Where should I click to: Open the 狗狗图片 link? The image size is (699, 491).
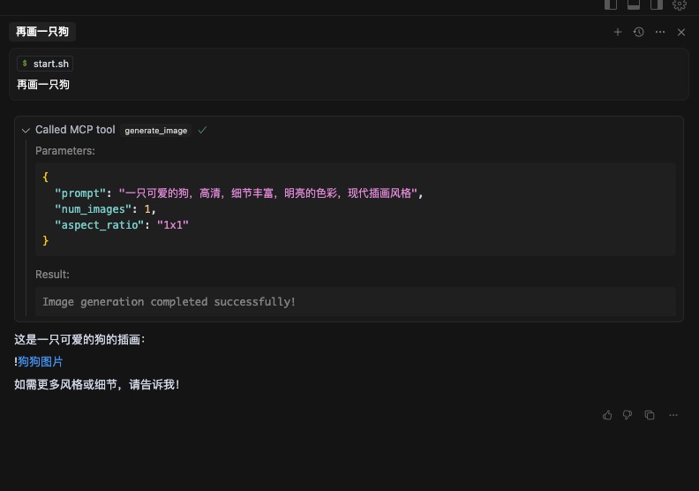point(41,361)
